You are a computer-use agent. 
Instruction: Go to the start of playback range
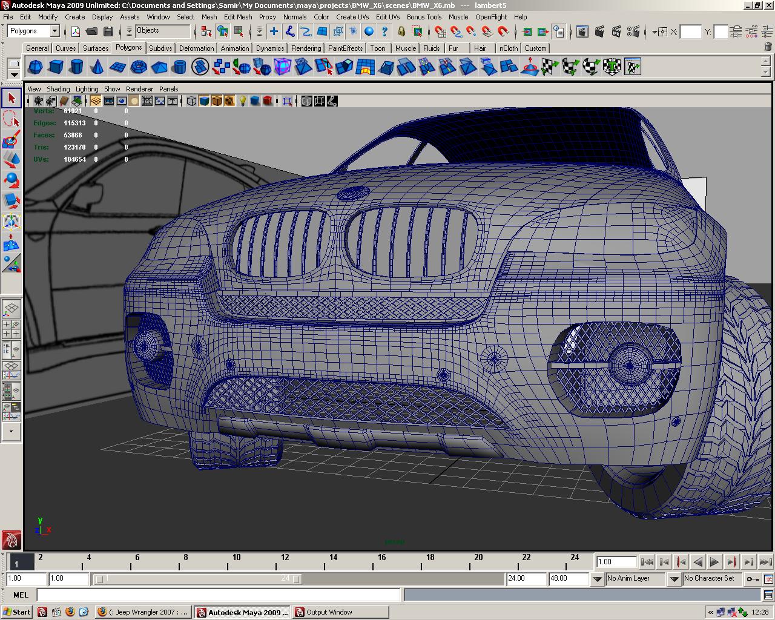pos(647,562)
